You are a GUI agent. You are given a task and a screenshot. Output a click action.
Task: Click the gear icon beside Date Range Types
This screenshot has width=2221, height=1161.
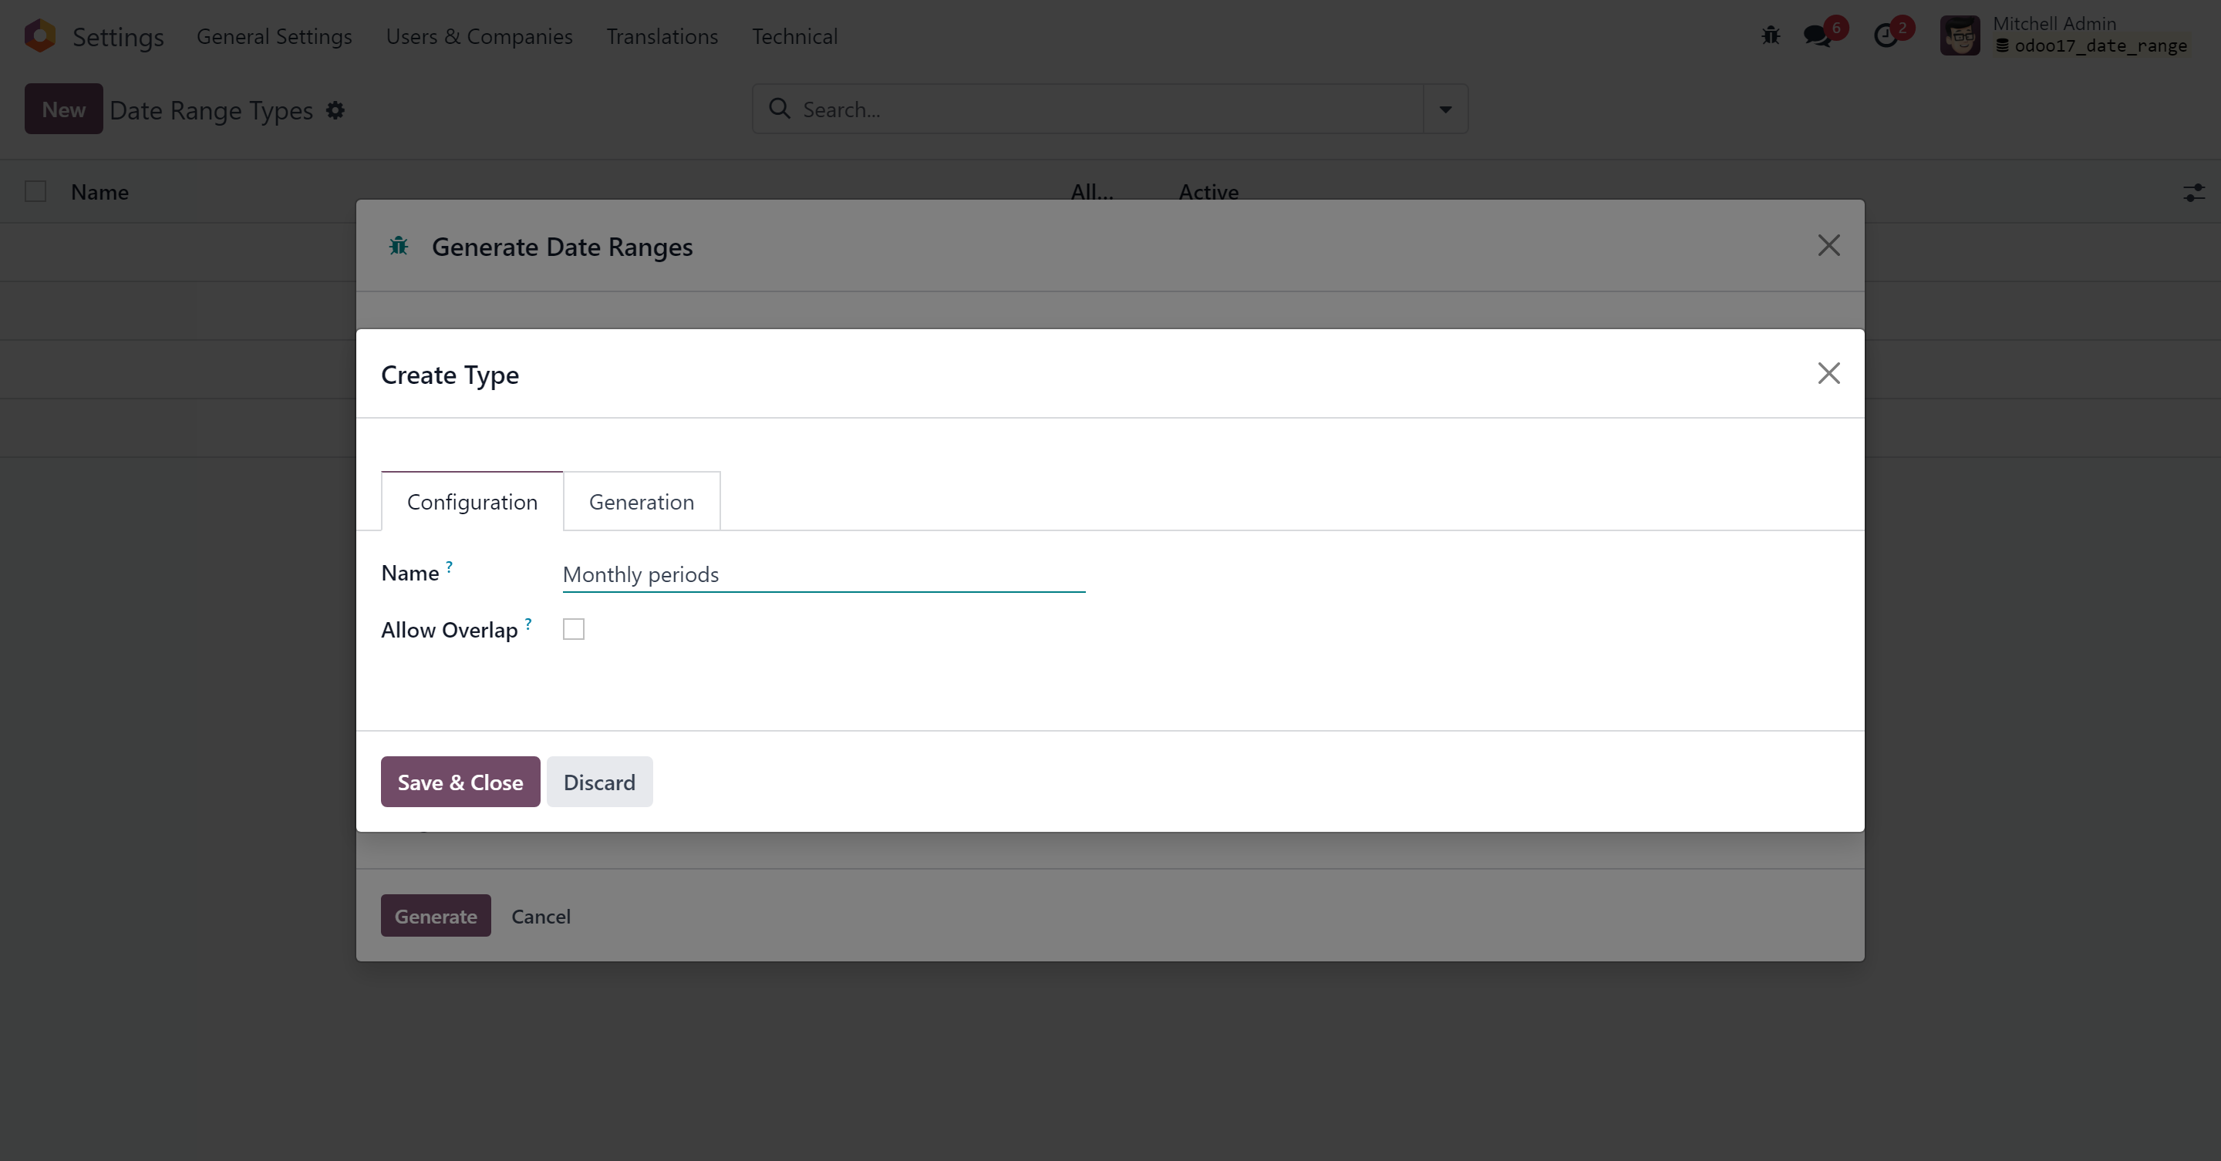tap(335, 110)
